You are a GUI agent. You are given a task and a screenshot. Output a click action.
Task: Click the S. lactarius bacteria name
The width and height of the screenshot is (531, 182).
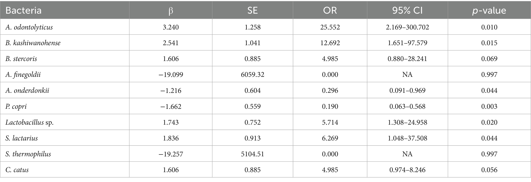coord(22,138)
